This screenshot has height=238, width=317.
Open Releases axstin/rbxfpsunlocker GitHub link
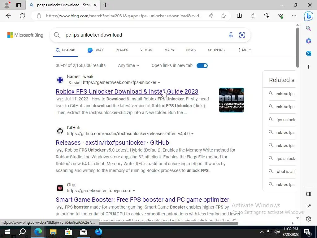[112, 143]
